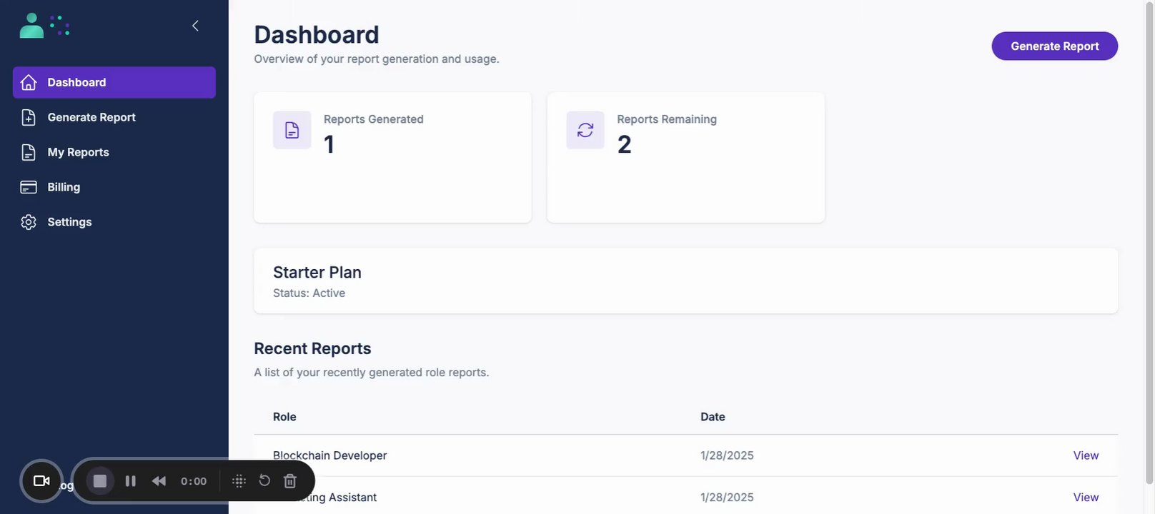
Task: Go to My Reports in sidebar
Action: [78, 152]
